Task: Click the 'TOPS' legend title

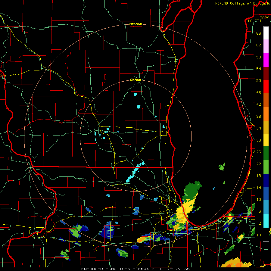Action: (265, 18)
